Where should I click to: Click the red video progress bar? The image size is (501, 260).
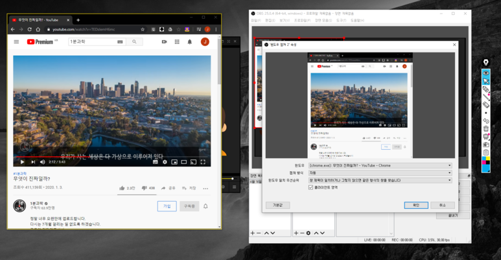[x=112, y=157]
